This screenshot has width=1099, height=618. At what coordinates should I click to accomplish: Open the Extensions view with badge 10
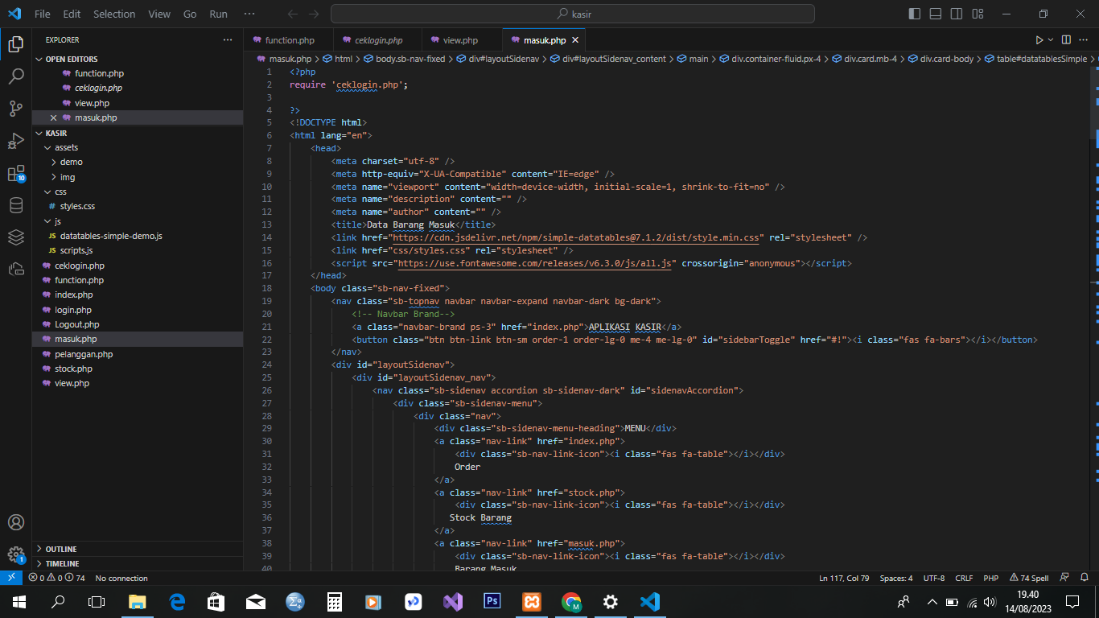click(15, 174)
